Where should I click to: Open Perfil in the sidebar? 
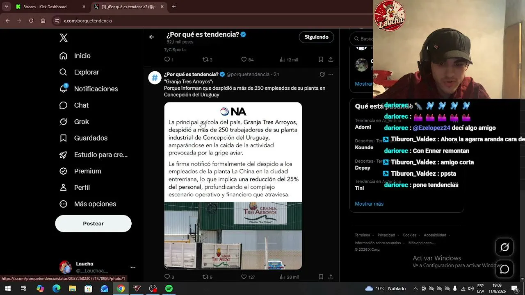[75, 187]
